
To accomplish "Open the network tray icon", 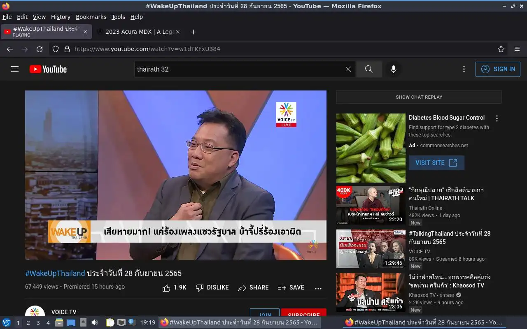I will (121, 322).
